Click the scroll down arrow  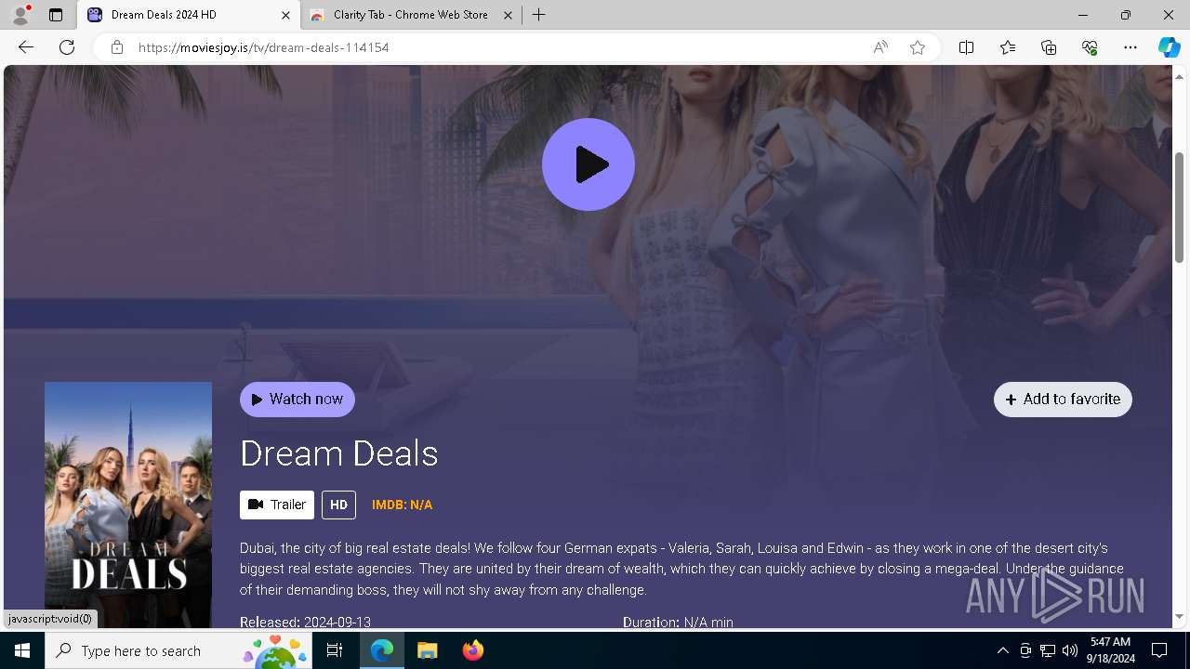click(1180, 616)
